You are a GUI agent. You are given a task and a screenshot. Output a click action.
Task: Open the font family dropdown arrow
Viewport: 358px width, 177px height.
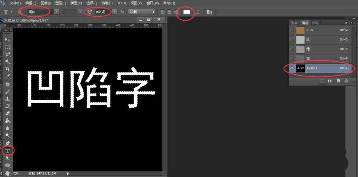pos(57,12)
